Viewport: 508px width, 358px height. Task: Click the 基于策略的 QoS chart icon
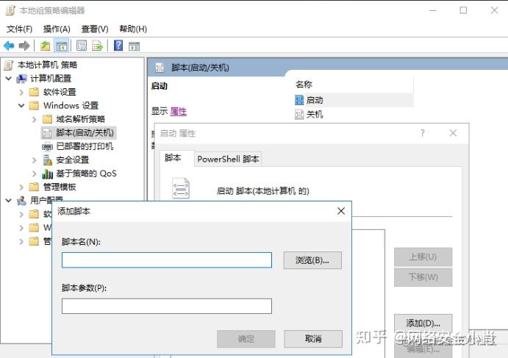(47, 174)
